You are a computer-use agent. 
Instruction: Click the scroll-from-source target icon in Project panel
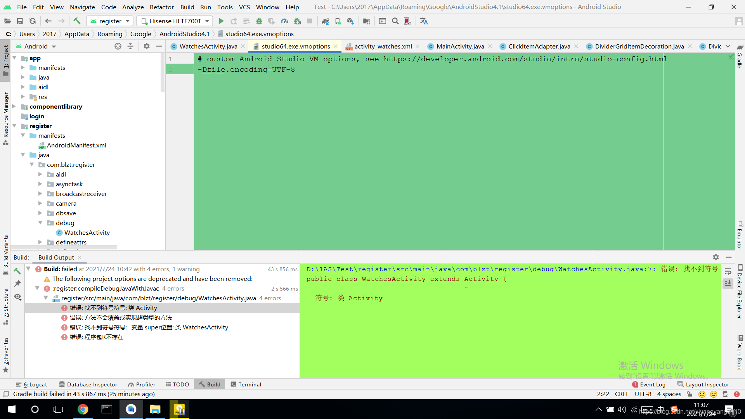(118, 46)
